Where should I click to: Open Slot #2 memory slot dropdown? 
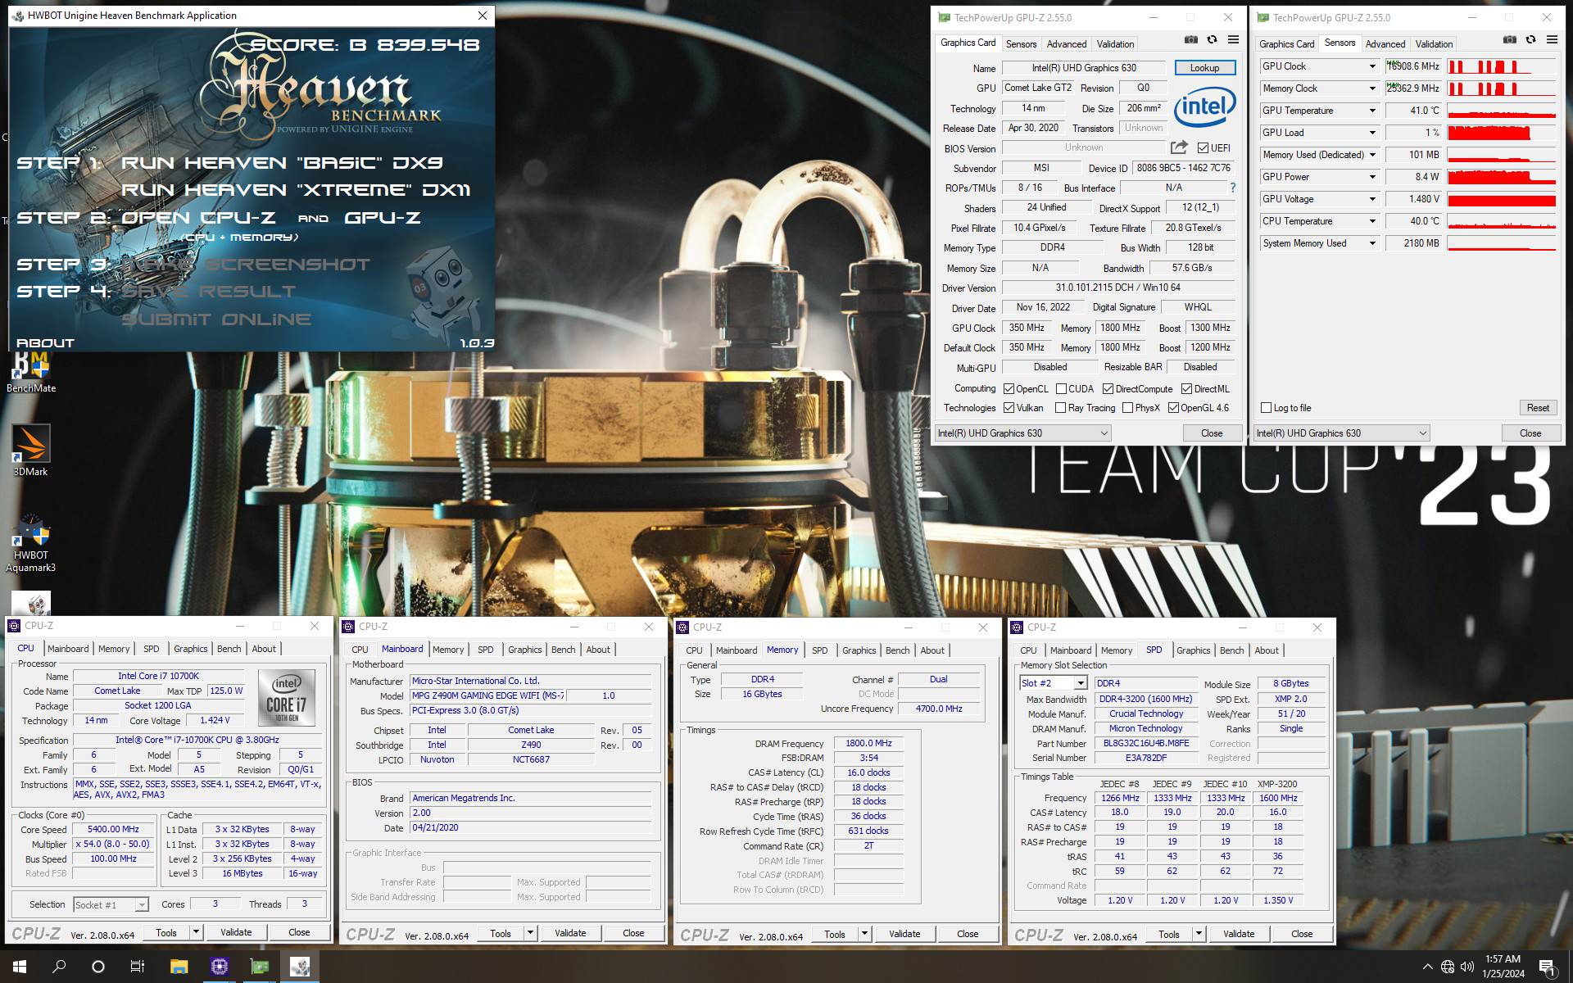(1053, 683)
